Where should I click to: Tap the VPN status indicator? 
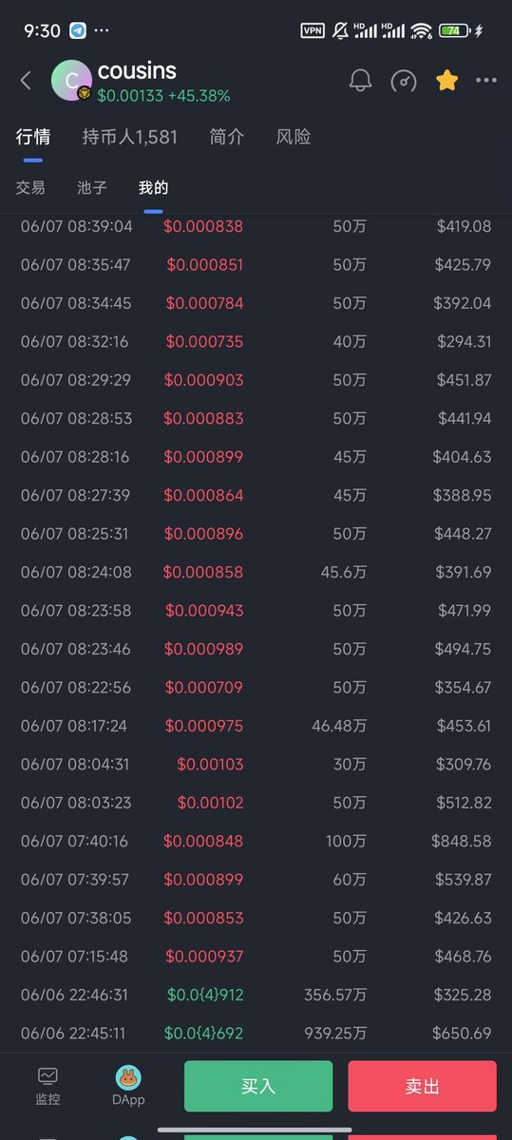(x=312, y=30)
